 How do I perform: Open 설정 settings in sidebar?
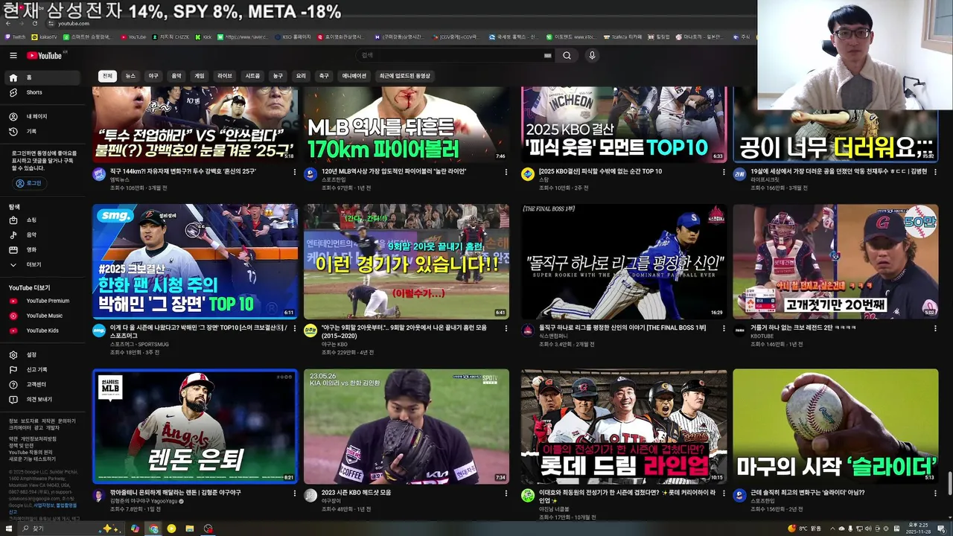point(41,355)
